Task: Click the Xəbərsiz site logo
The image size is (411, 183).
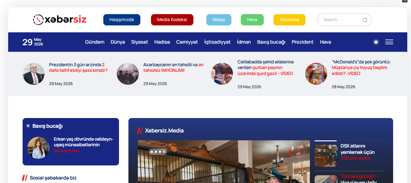Action: (60, 20)
